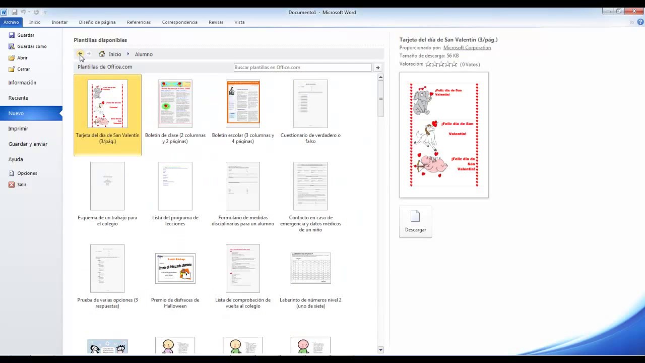Click the large Valentine card preview image
Screen dimensions: 645x363
coord(444,135)
